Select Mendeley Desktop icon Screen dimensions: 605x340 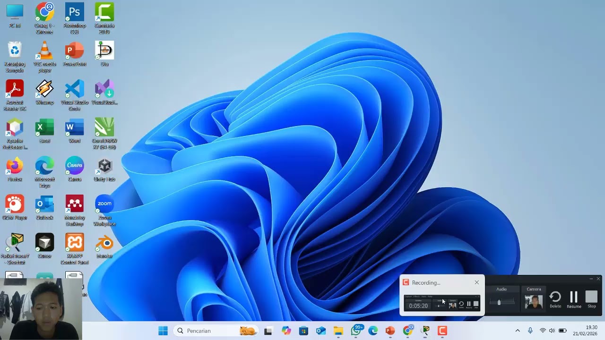[74, 211]
